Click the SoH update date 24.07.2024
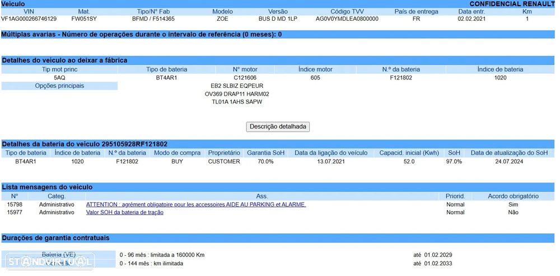The height and width of the screenshot is (276, 560). (x=509, y=161)
